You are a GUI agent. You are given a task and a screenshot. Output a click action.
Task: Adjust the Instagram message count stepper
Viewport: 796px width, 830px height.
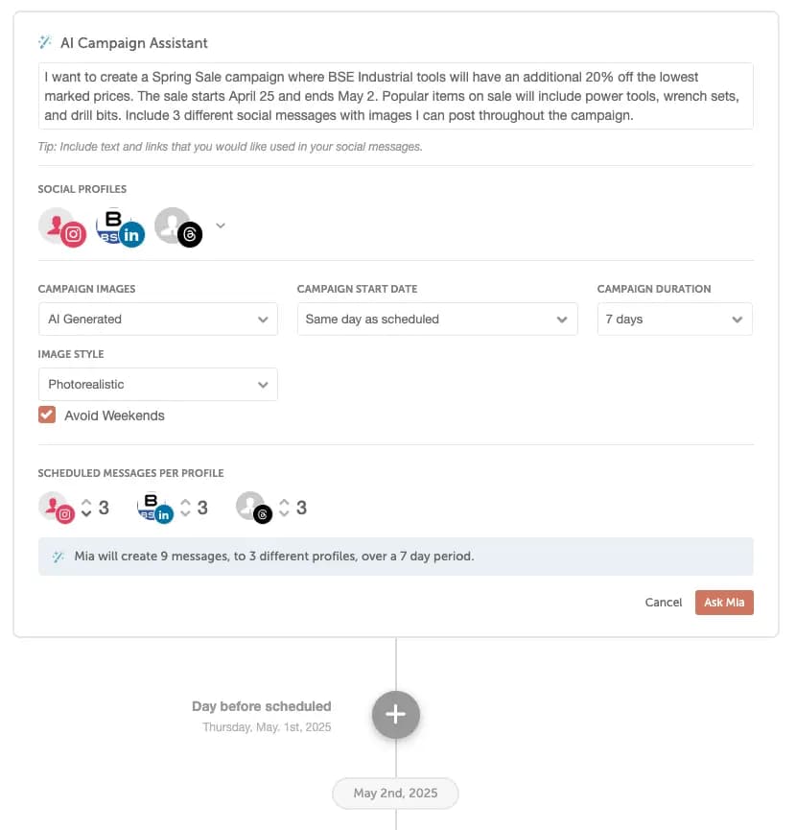[x=86, y=508]
